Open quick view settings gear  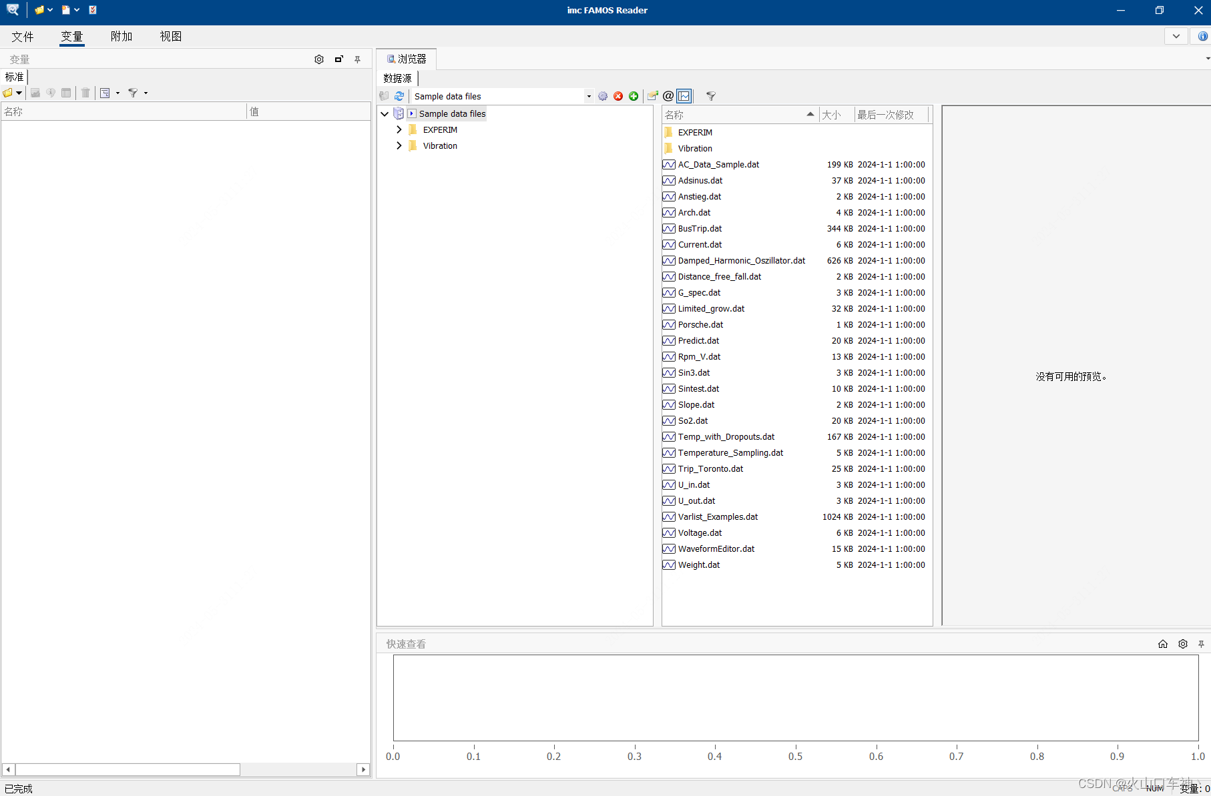(x=1183, y=644)
